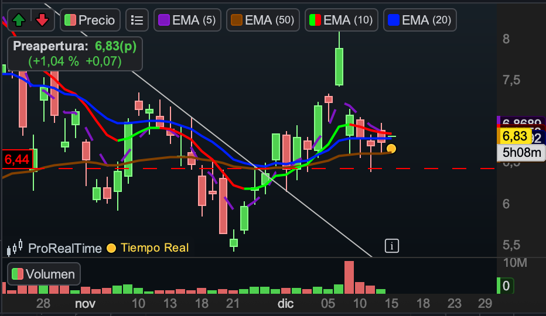Open the Volumen panel settings
The width and height of the screenshot is (546, 316).
(44, 274)
